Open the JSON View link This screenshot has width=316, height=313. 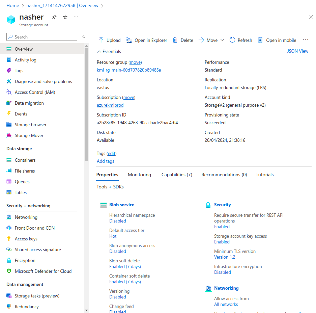[297, 51]
